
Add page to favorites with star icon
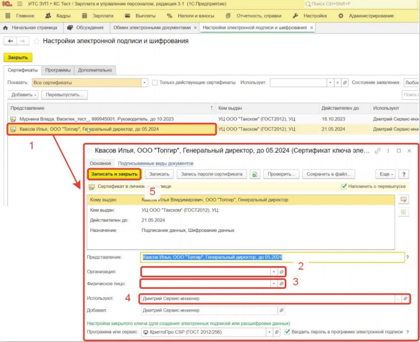(37, 41)
